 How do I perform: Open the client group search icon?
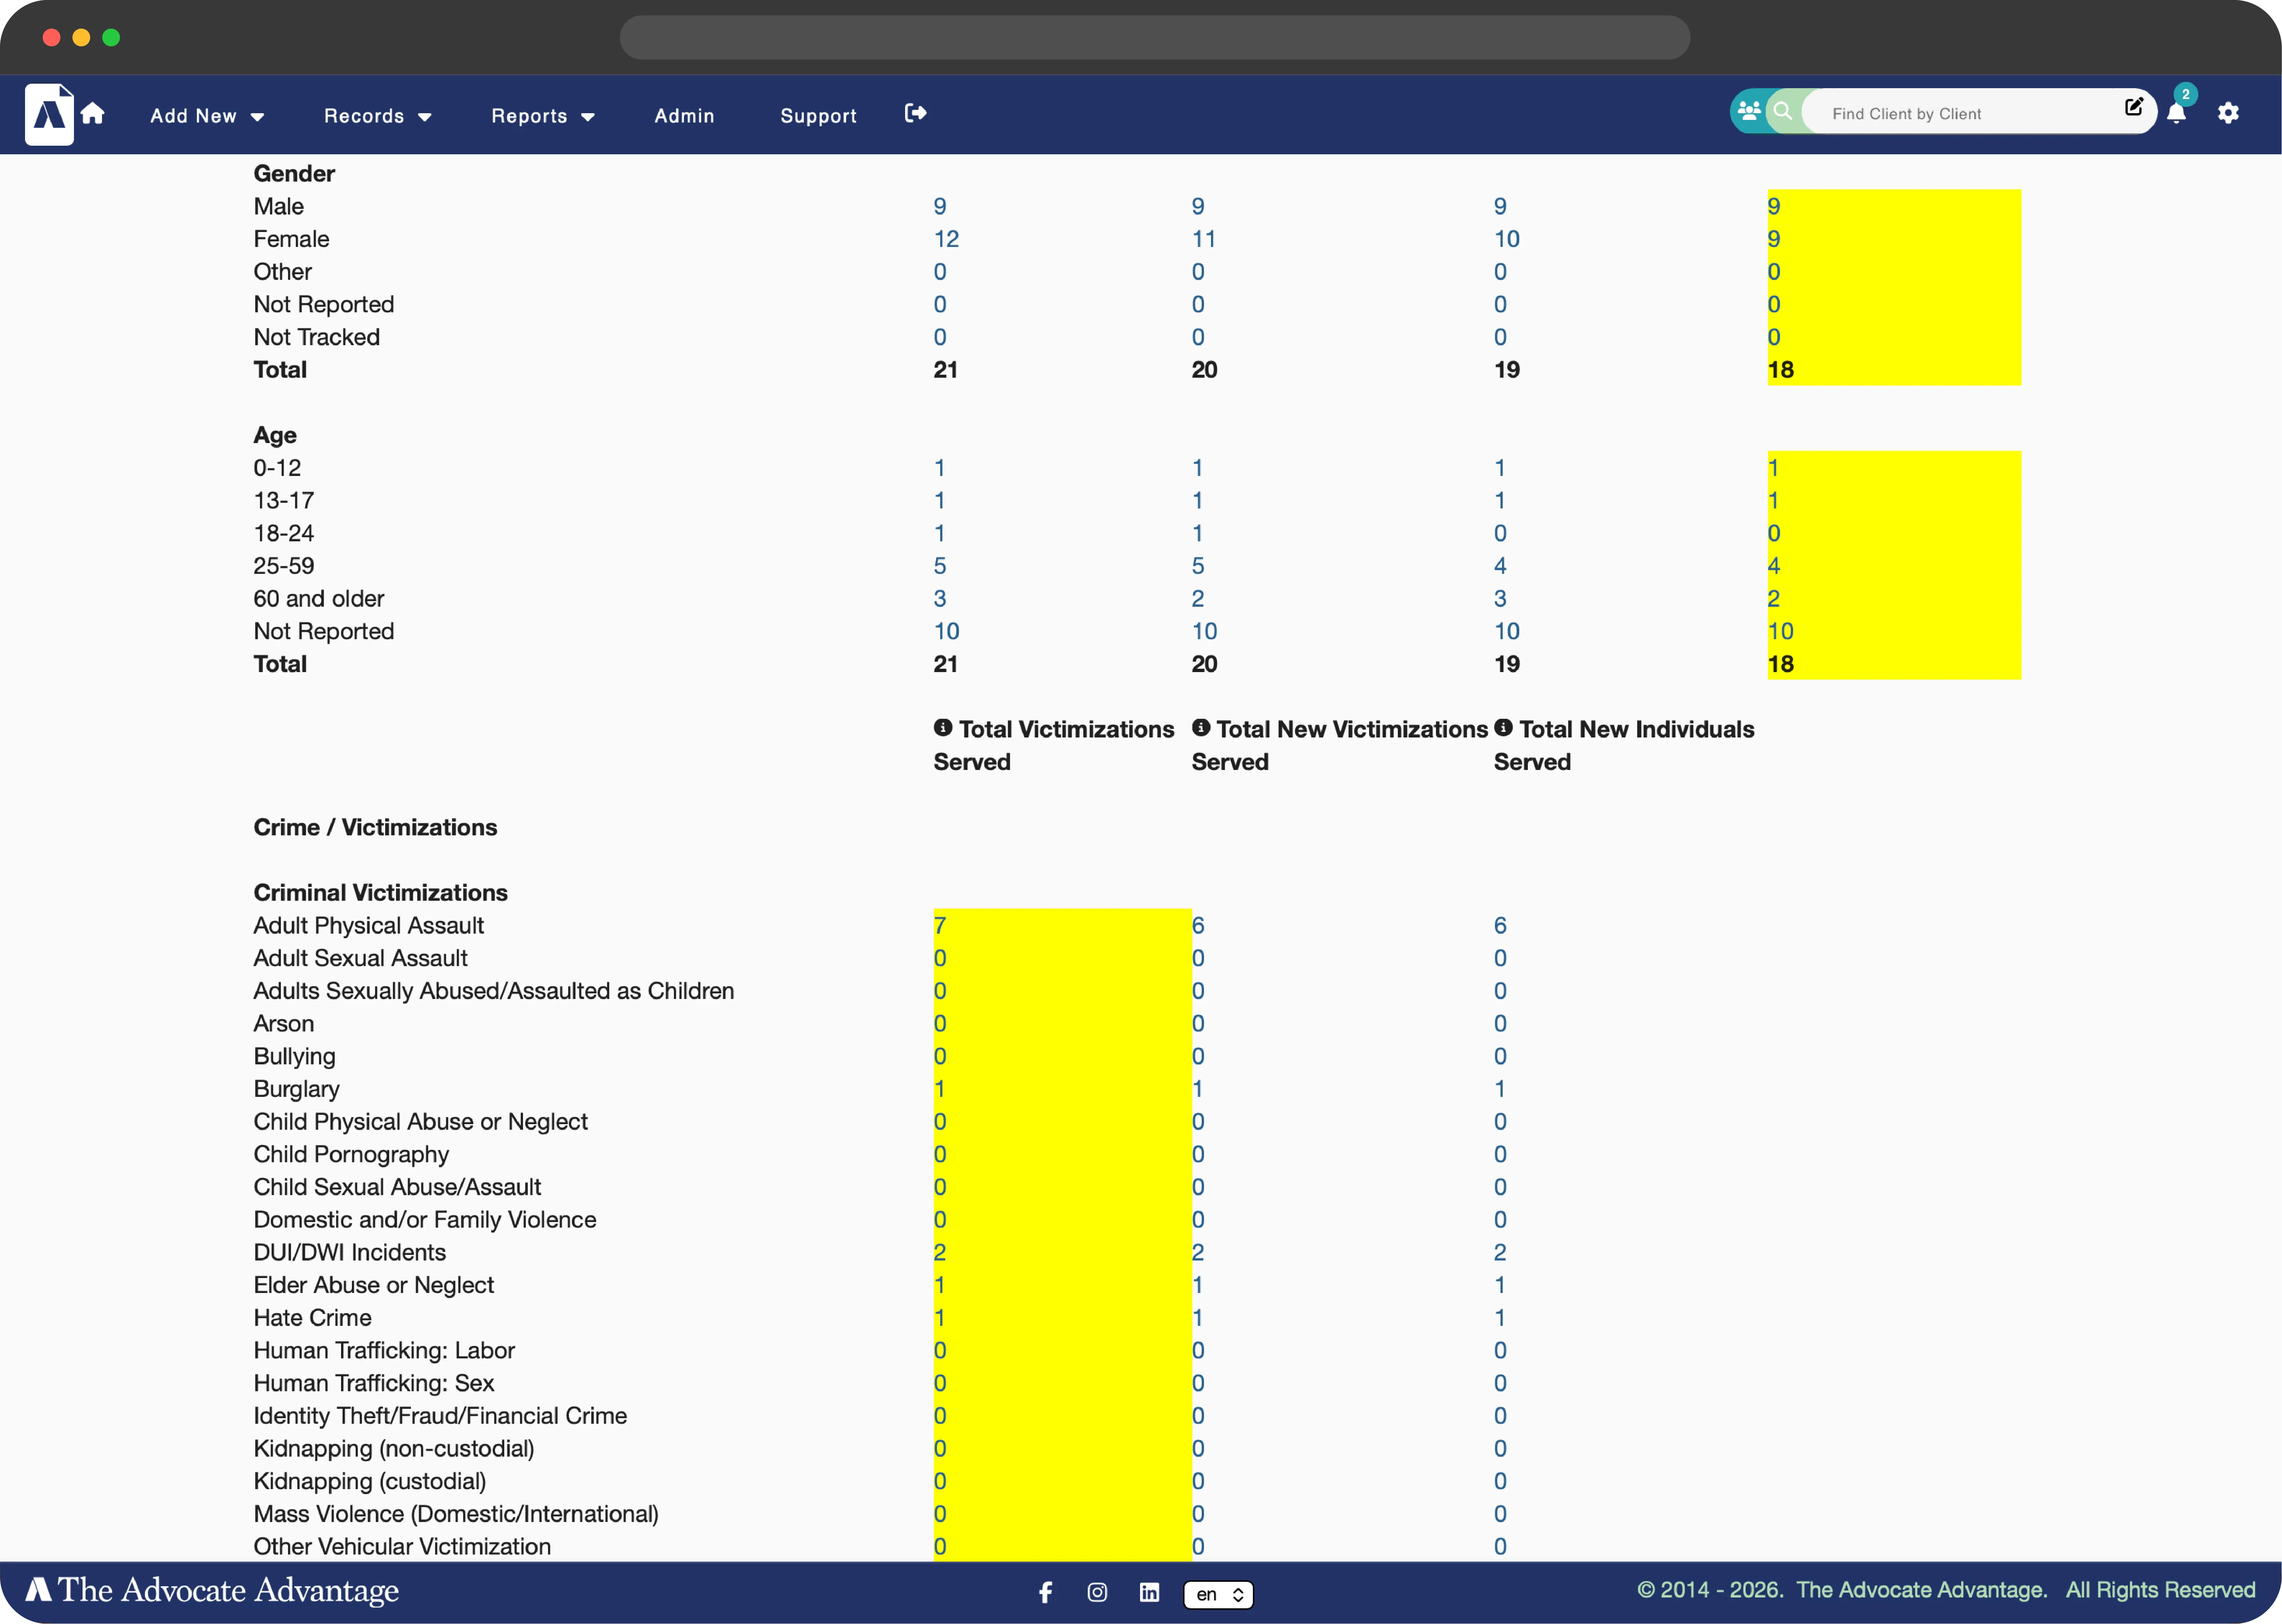(x=1749, y=111)
